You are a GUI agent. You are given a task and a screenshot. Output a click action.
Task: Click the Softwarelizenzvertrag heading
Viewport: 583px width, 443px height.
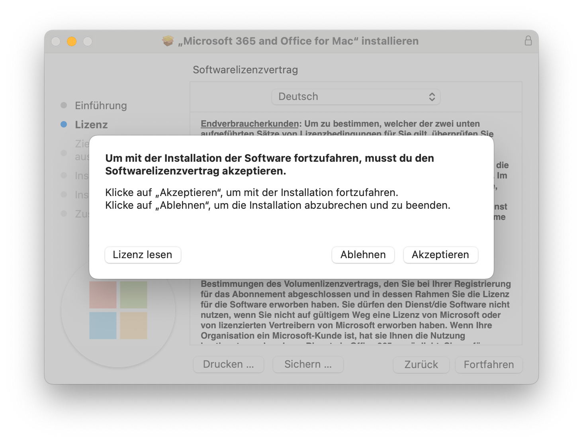tap(245, 70)
